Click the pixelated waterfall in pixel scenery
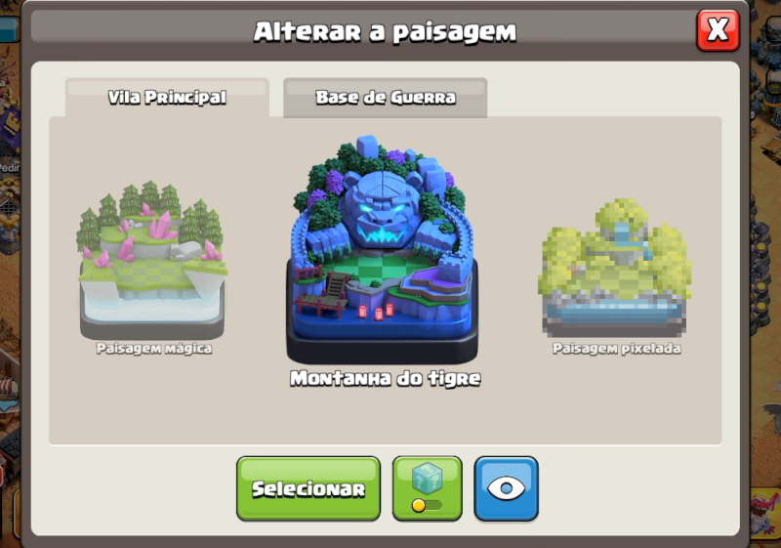The image size is (781, 548). (623, 239)
